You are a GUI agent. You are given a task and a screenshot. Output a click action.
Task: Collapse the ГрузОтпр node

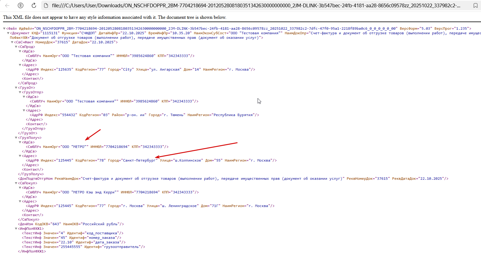click(20, 92)
